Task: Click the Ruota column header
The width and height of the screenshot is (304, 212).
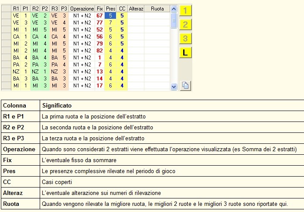Action: [157, 9]
